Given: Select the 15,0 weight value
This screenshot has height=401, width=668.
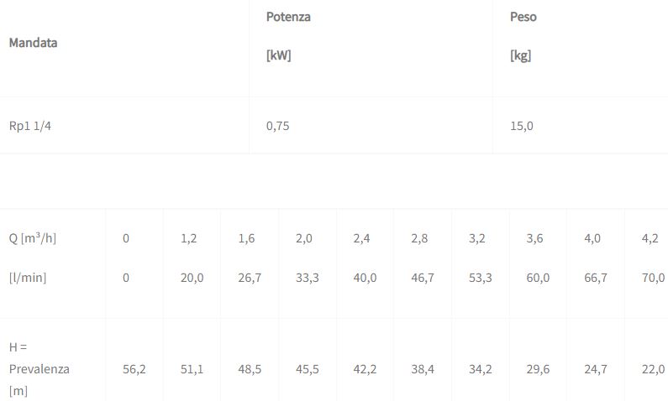Looking at the screenshot, I should tap(522, 126).
